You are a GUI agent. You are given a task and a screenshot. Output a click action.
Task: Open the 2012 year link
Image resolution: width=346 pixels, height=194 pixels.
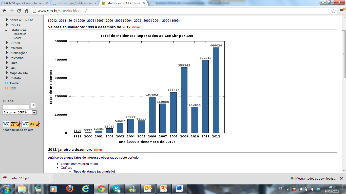[53, 21]
